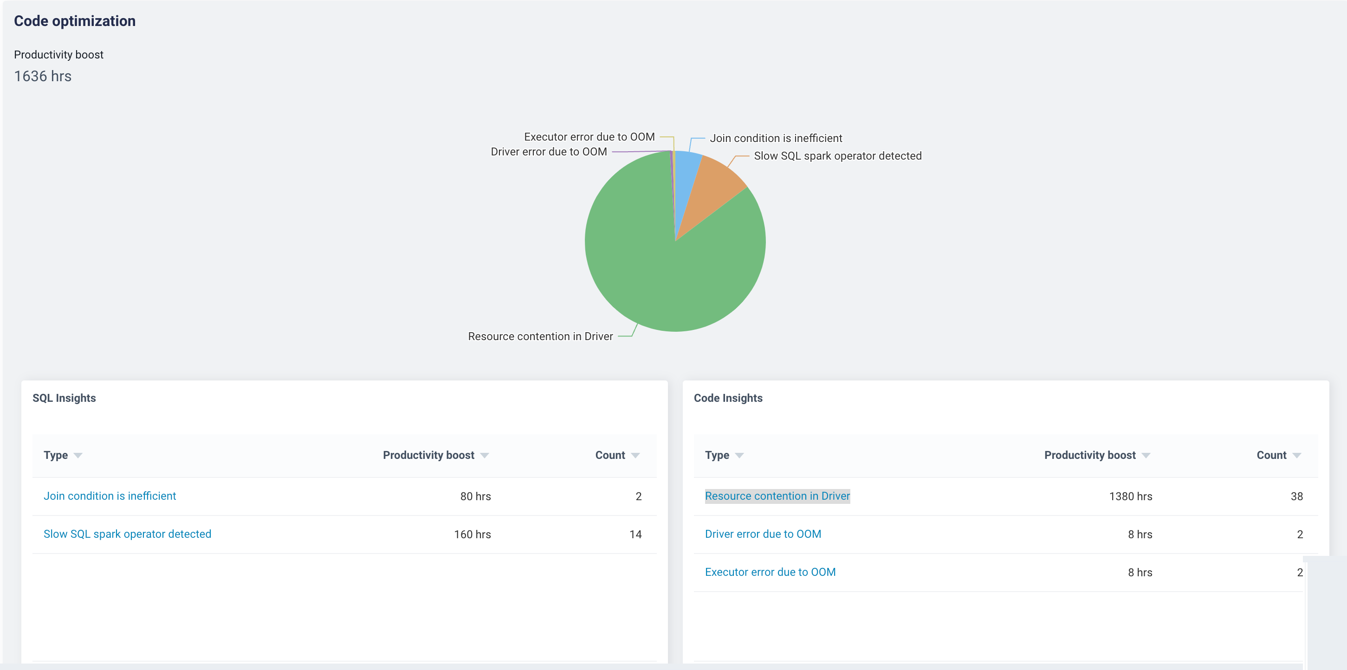Screen dimensions: 1347x670
Task: Click the 1636 hrs productivity boost value
Action: click(43, 76)
